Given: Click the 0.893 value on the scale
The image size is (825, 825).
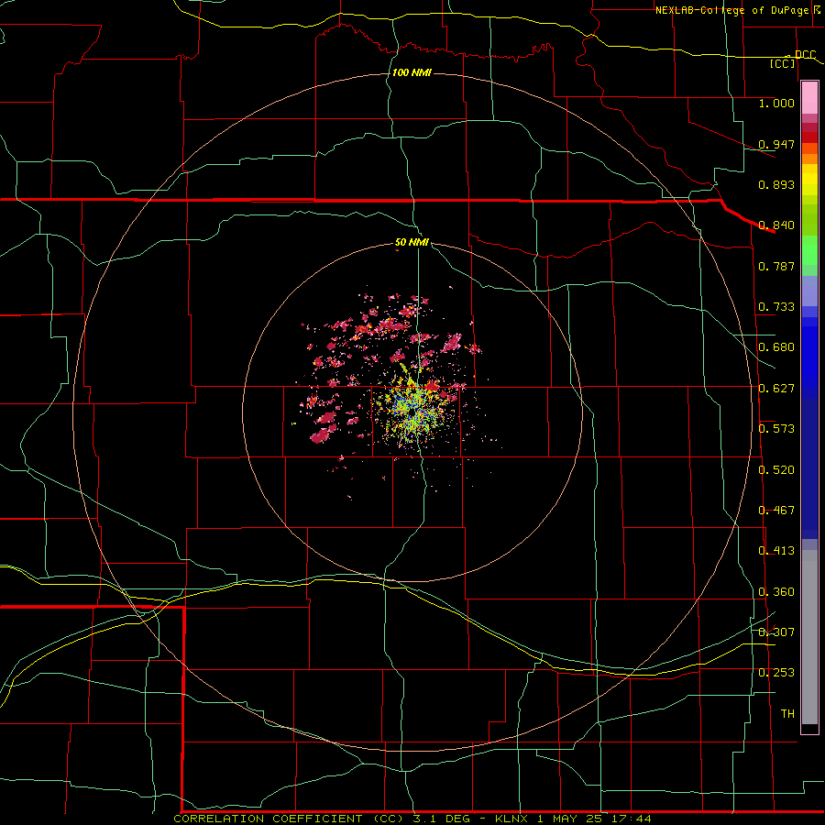Looking at the screenshot, I should tap(776, 184).
